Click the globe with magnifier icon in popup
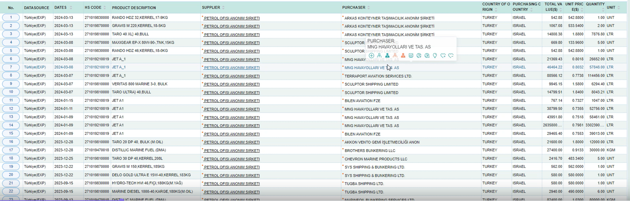This screenshot has width=630, height=201. (427, 56)
